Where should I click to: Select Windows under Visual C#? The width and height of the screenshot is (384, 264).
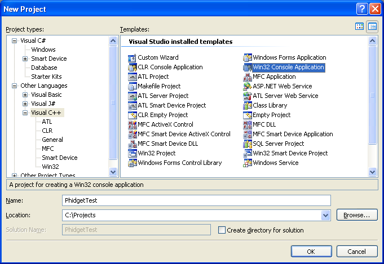[43, 50]
